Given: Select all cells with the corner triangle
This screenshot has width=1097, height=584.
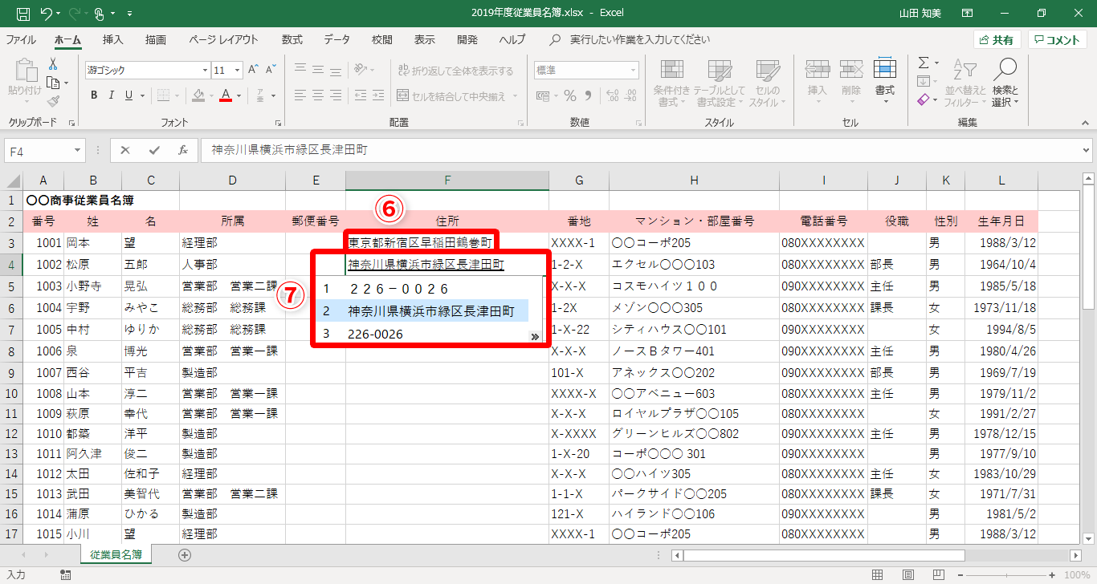Looking at the screenshot, I should 14,180.
